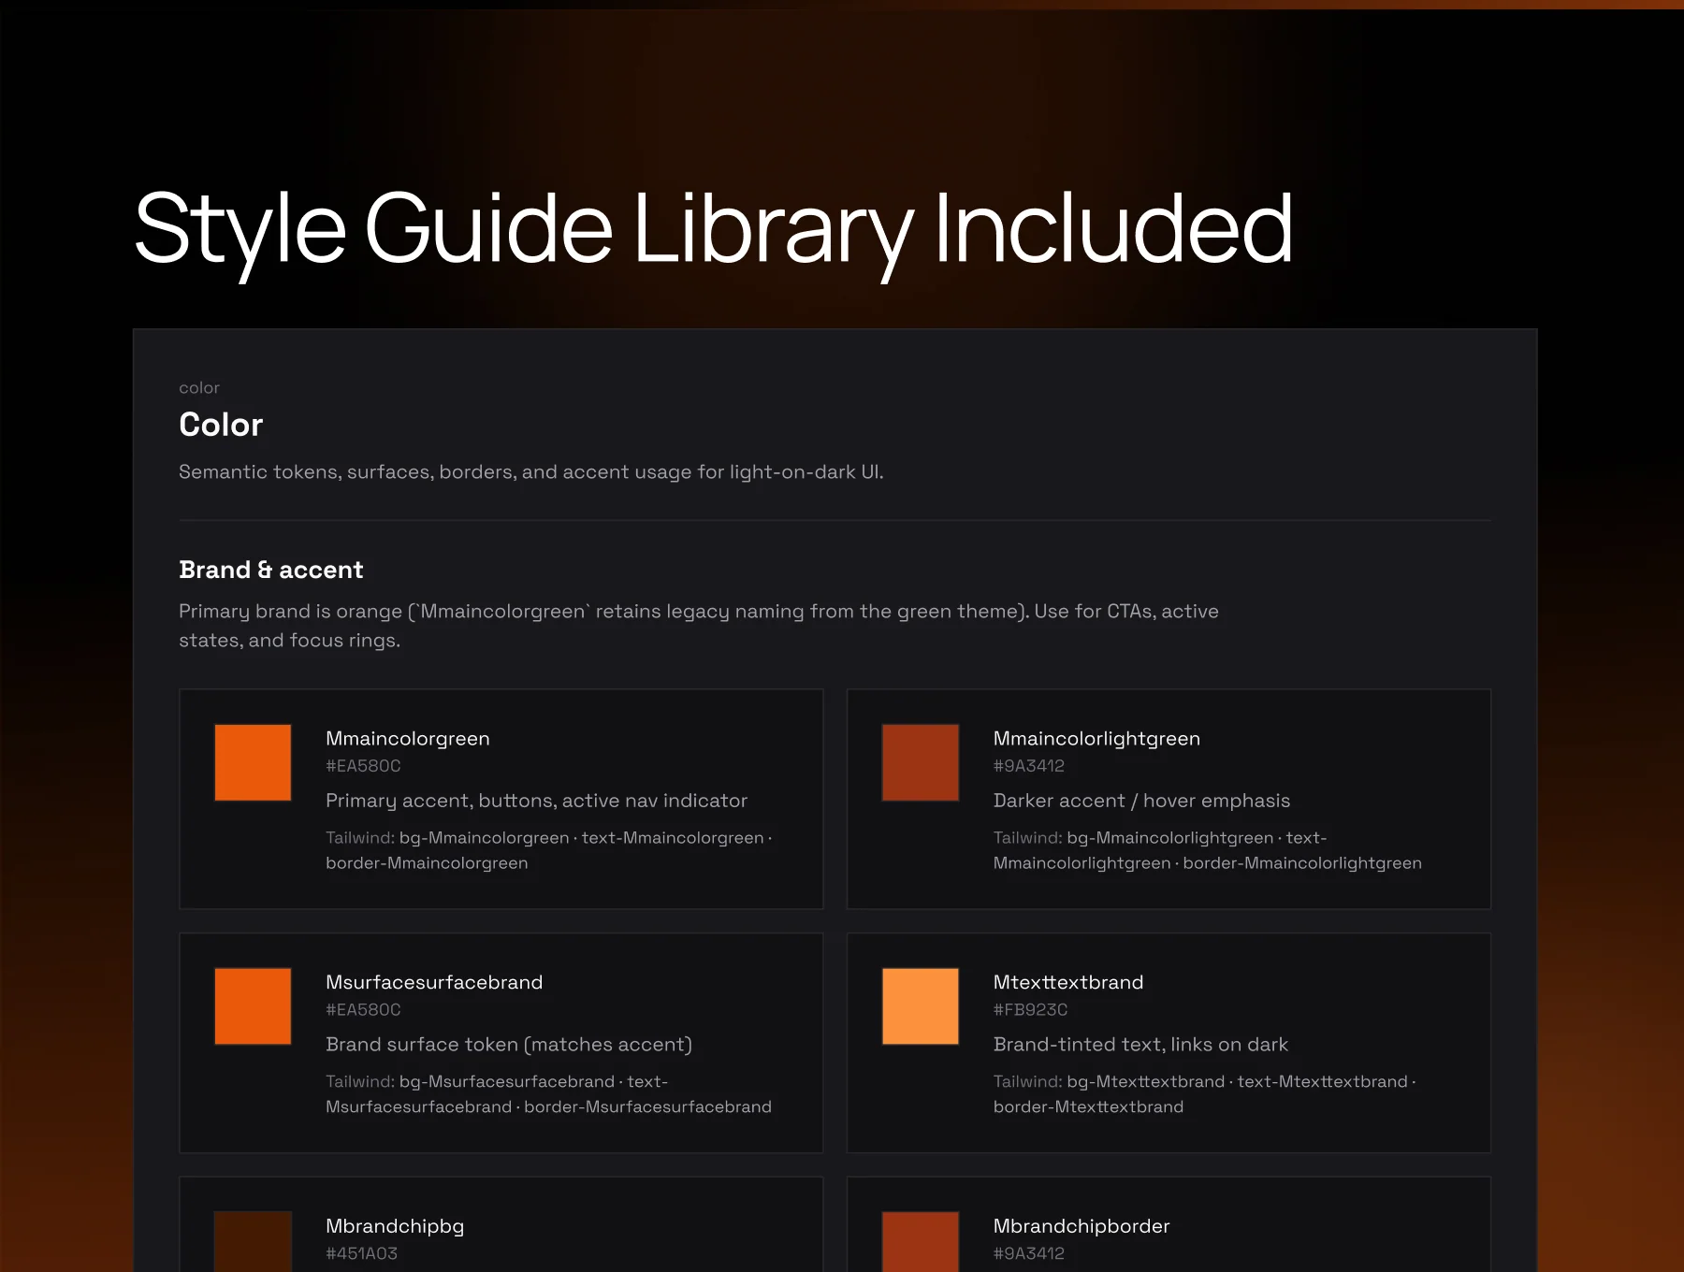Click the "Msurfacesurfacebrand" token name
This screenshot has height=1272, width=1684.
point(434,983)
